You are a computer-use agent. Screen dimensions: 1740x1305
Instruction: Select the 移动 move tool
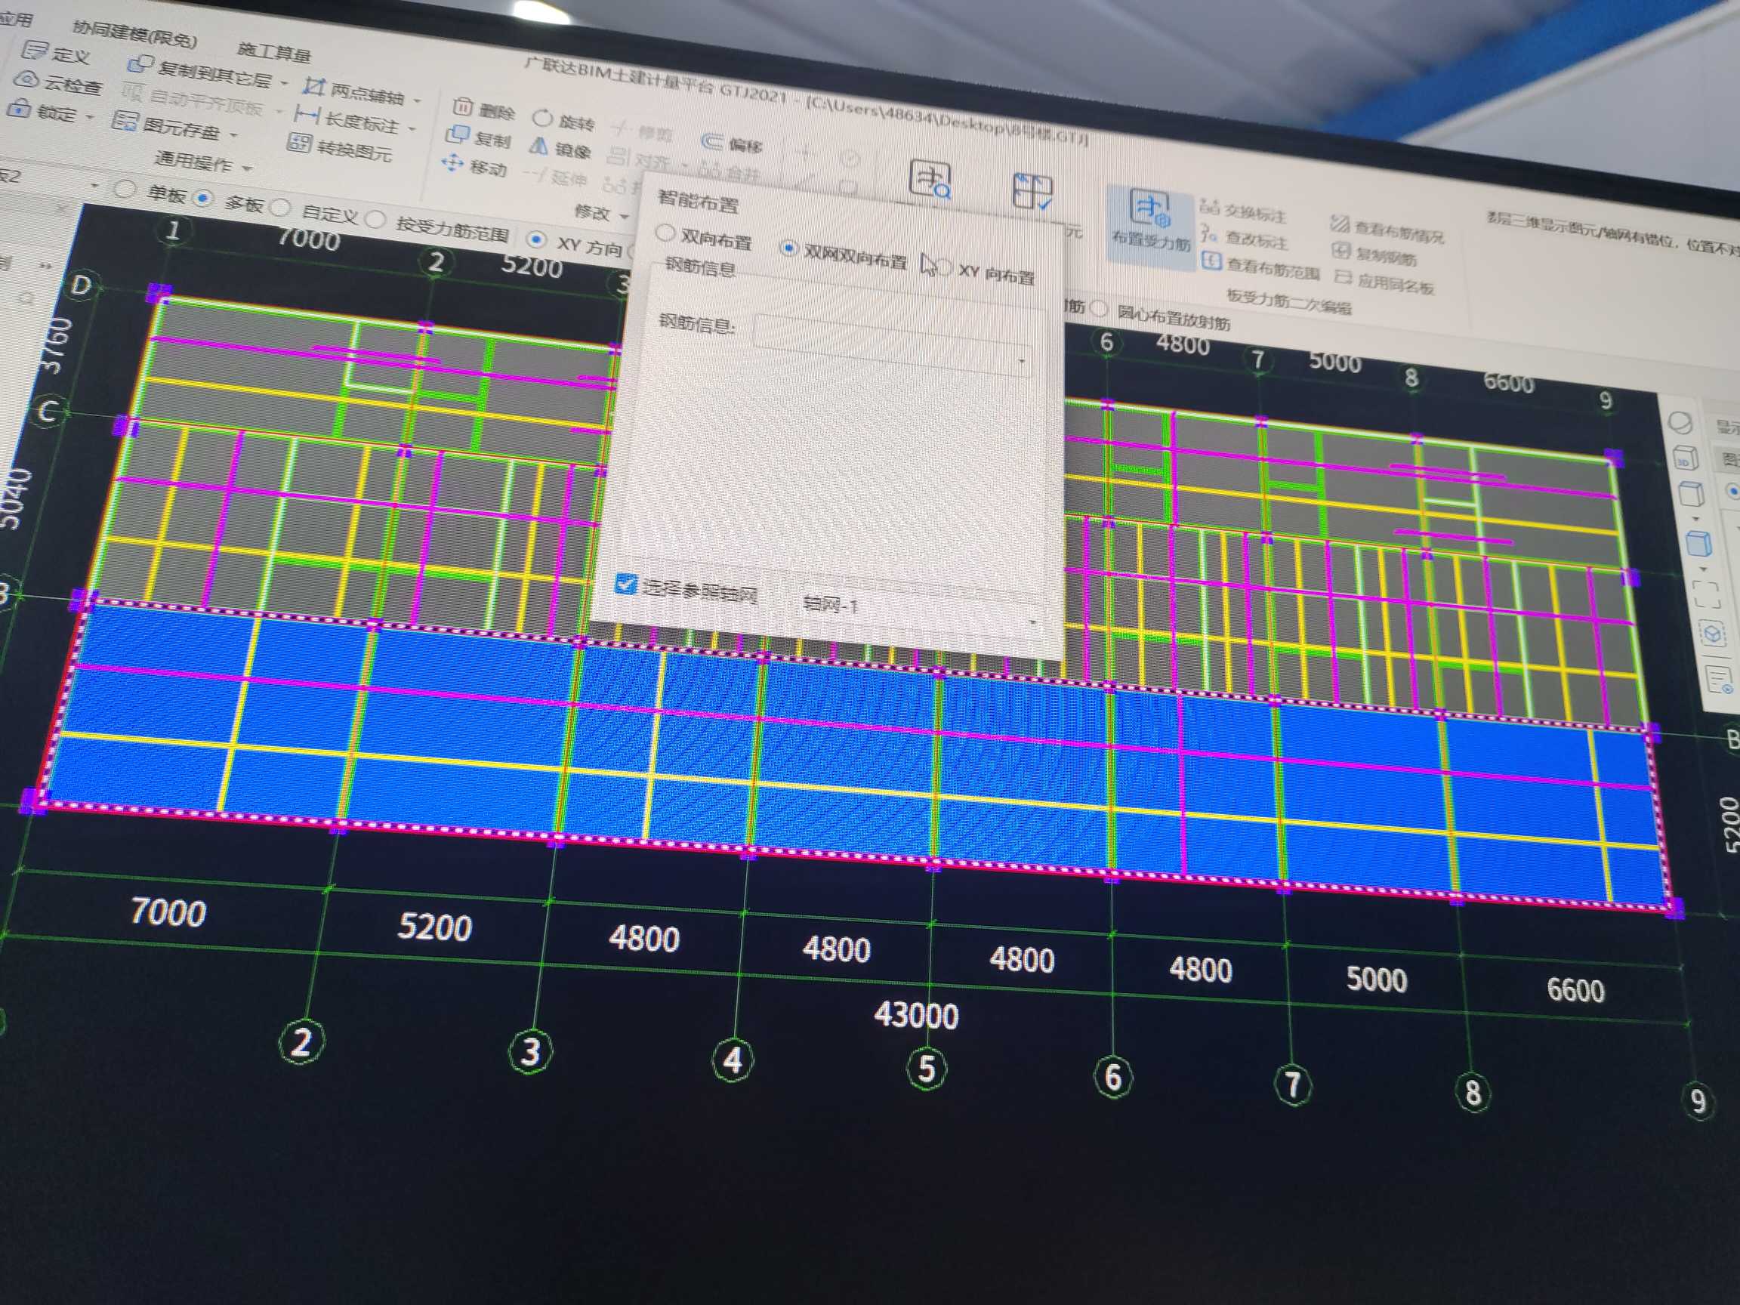point(453,164)
